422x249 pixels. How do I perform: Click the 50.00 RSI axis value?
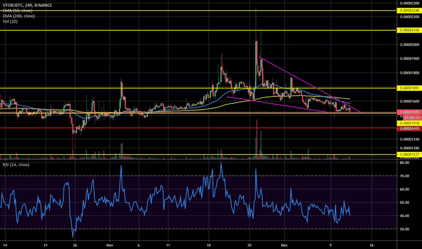(404, 203)
